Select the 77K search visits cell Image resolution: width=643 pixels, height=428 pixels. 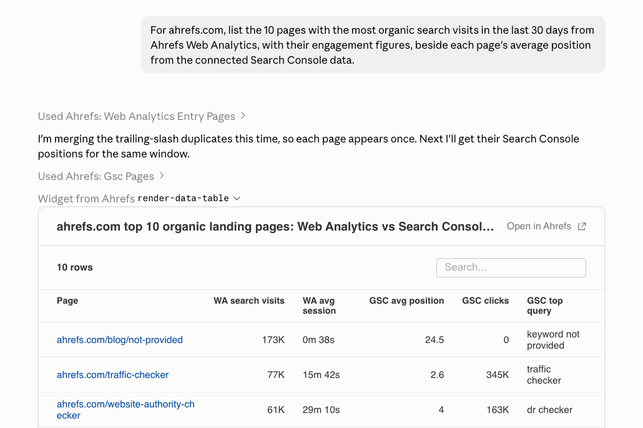(275, 375)
